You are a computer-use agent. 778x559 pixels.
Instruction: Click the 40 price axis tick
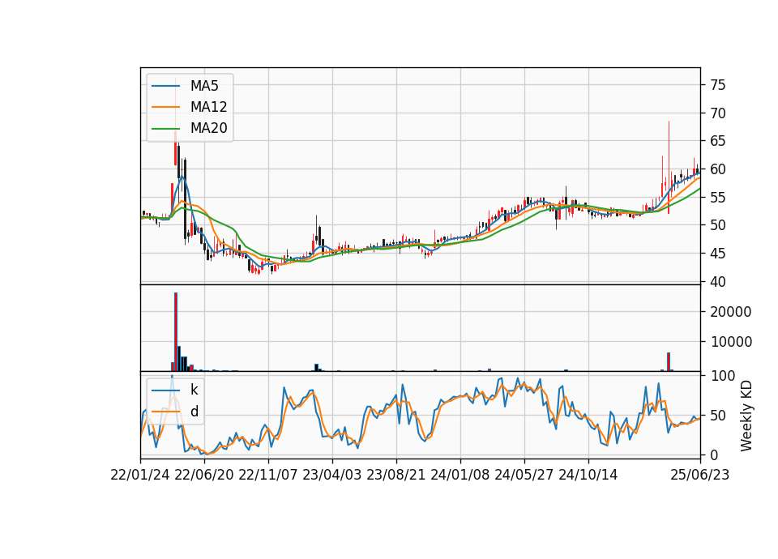(x=717, y=282)
